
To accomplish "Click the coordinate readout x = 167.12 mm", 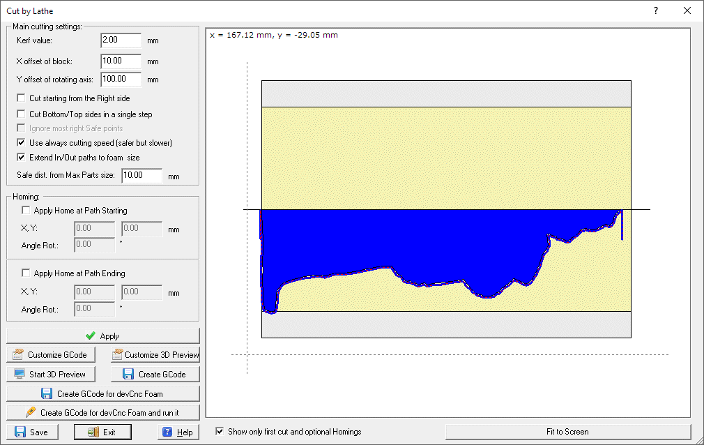I will 274,35.
